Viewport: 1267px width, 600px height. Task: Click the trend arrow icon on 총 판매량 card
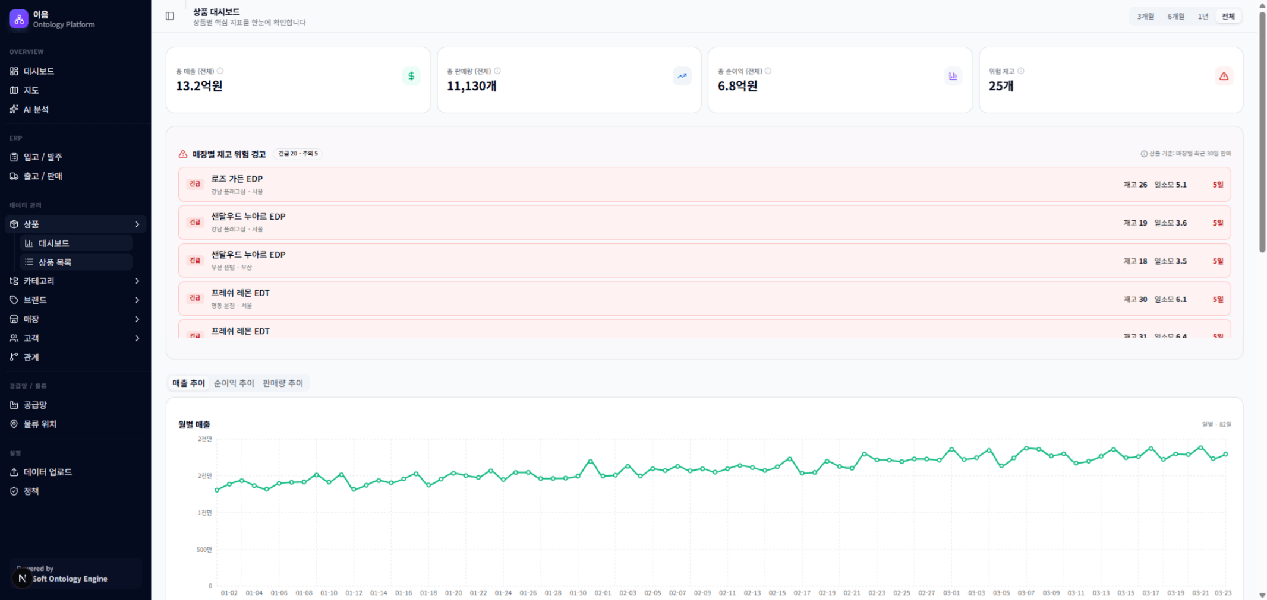pyautogui.click(x=682, y=76)
